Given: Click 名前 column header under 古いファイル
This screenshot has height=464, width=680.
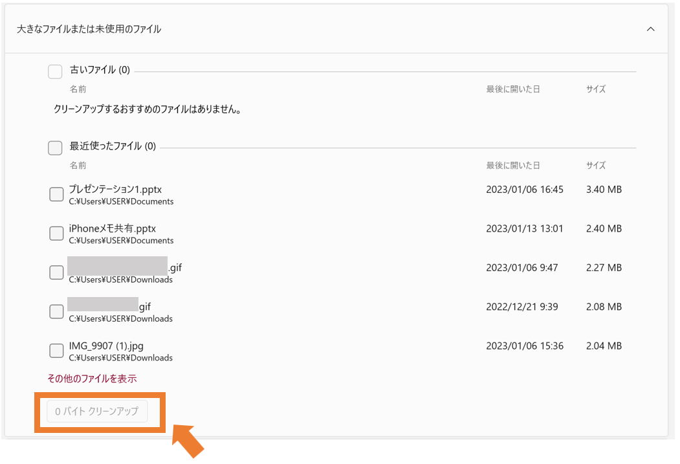Looking at the screenshot, I should pos(78,89).
